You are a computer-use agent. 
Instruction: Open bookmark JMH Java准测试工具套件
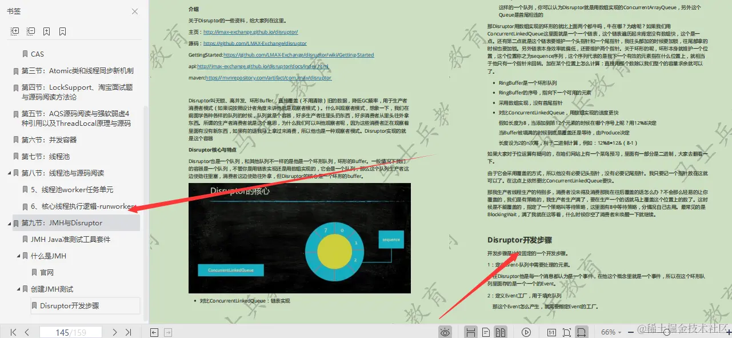(x=71, y=240)
